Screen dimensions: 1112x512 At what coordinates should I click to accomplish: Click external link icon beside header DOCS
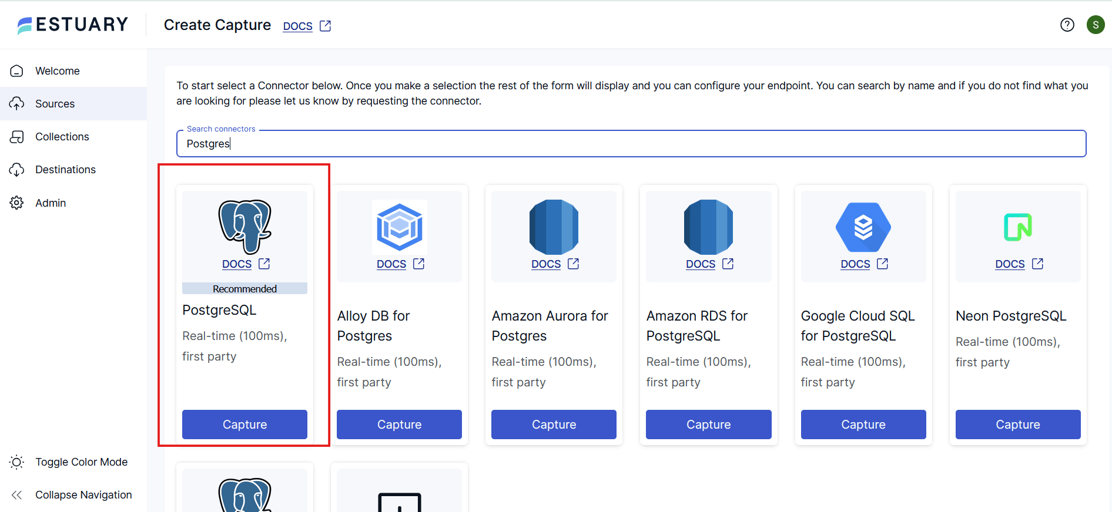(326, 26)
